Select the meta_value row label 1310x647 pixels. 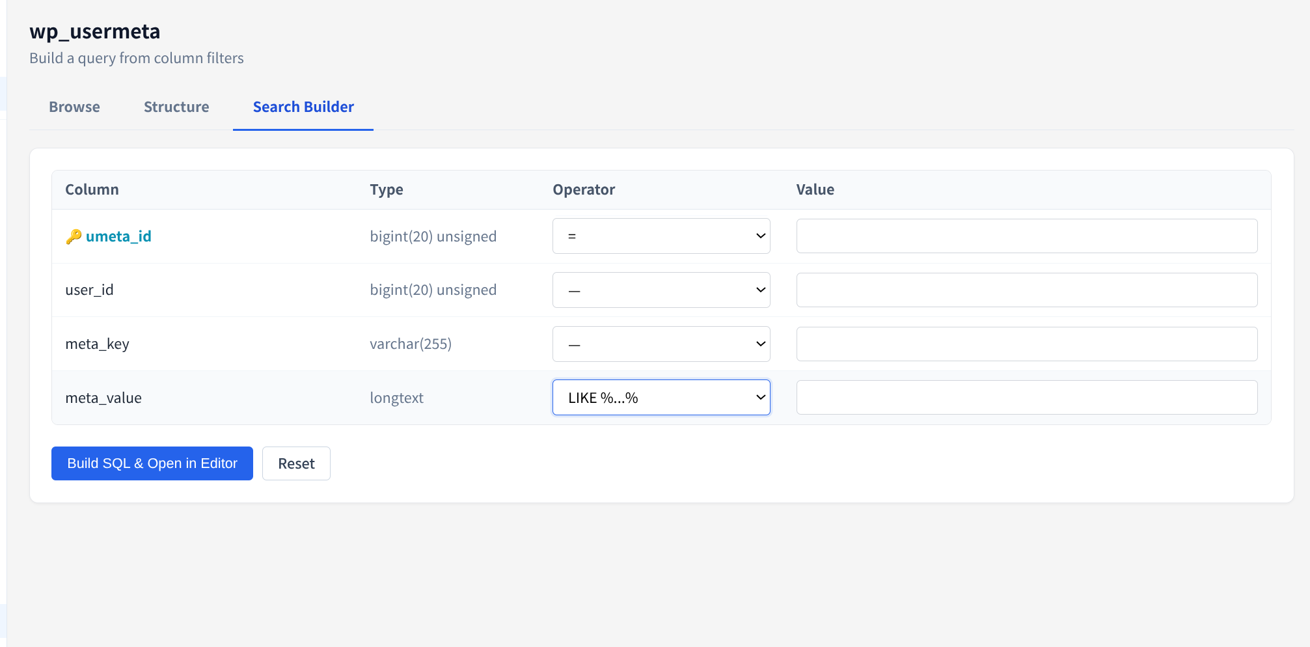(x=103, y=397)
